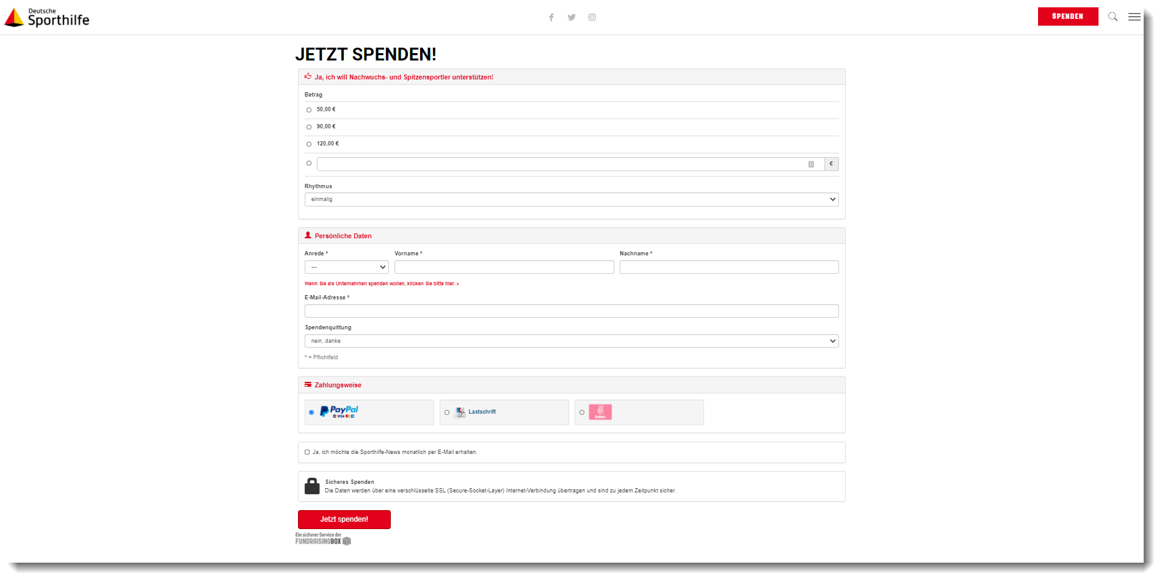Open the search magnifier icon

pyautogui.click(x=1113, y=16)
